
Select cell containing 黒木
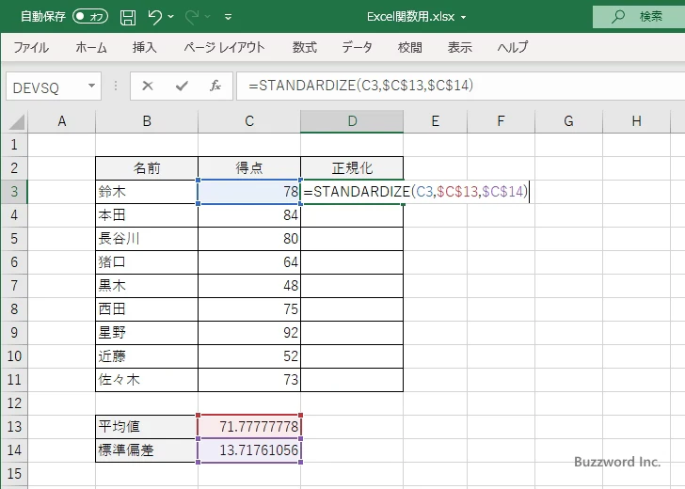(147, 286)
